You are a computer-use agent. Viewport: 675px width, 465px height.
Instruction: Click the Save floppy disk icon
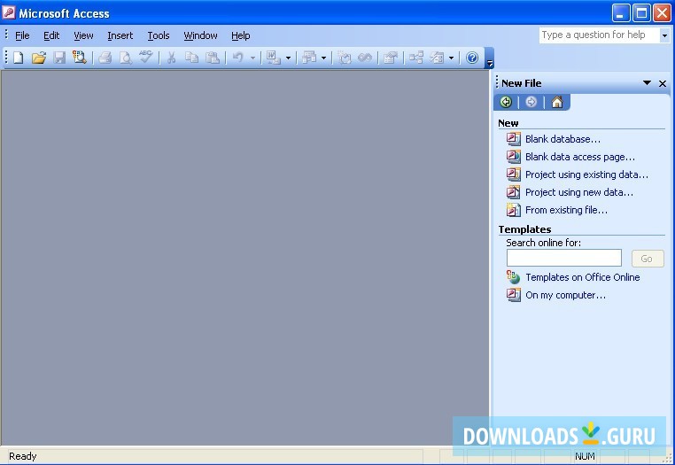59,58
